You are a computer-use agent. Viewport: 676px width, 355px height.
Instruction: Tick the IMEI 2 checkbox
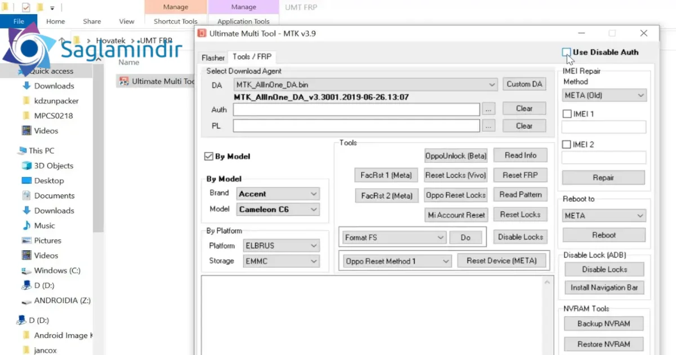click(x=567, y=145)
